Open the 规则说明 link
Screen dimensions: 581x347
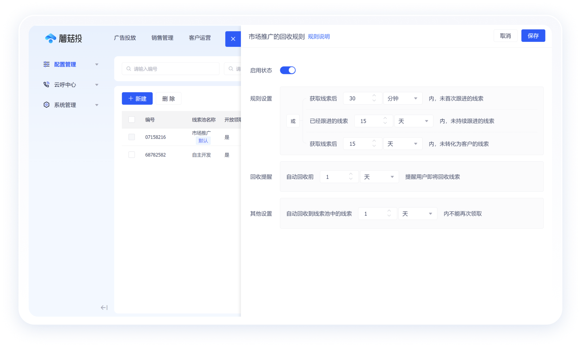(319, 37)
